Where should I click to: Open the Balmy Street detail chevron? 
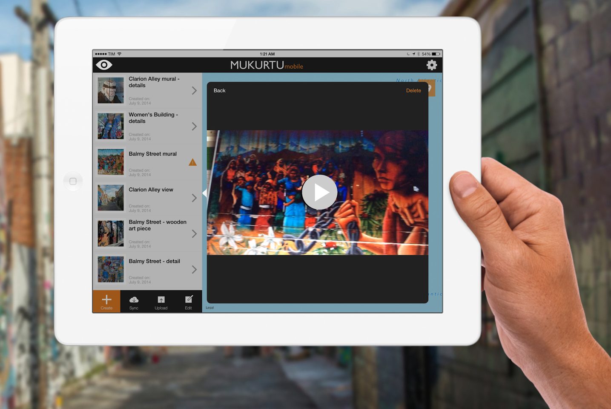pos(194,269)
